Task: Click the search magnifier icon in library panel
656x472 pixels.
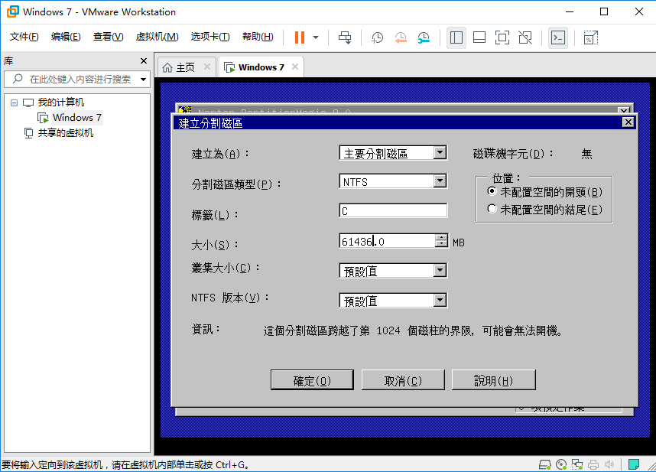Action: coord(18,79)
